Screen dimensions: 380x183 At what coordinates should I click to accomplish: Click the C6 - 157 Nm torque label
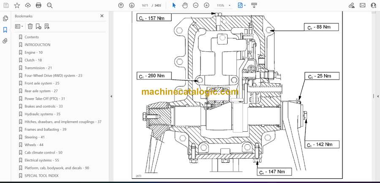[154, 18]
